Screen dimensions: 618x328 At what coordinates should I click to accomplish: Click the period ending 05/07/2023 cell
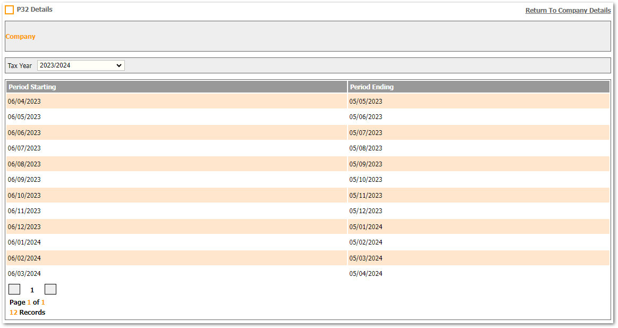(x=366, y=133)
